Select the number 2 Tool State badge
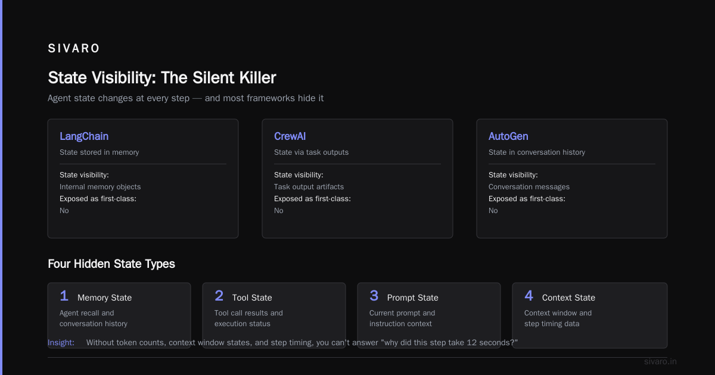The width and height of the screenshot is (715, 375). [x=219, y=296]
